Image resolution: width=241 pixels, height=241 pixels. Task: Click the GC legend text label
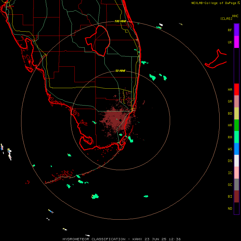230,184
